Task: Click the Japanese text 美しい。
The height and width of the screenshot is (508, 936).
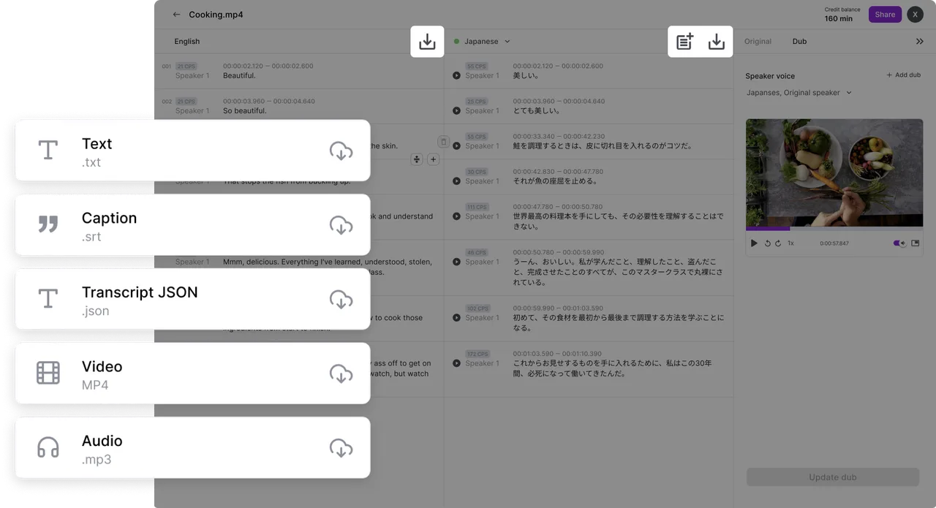Action: point(526,75)
